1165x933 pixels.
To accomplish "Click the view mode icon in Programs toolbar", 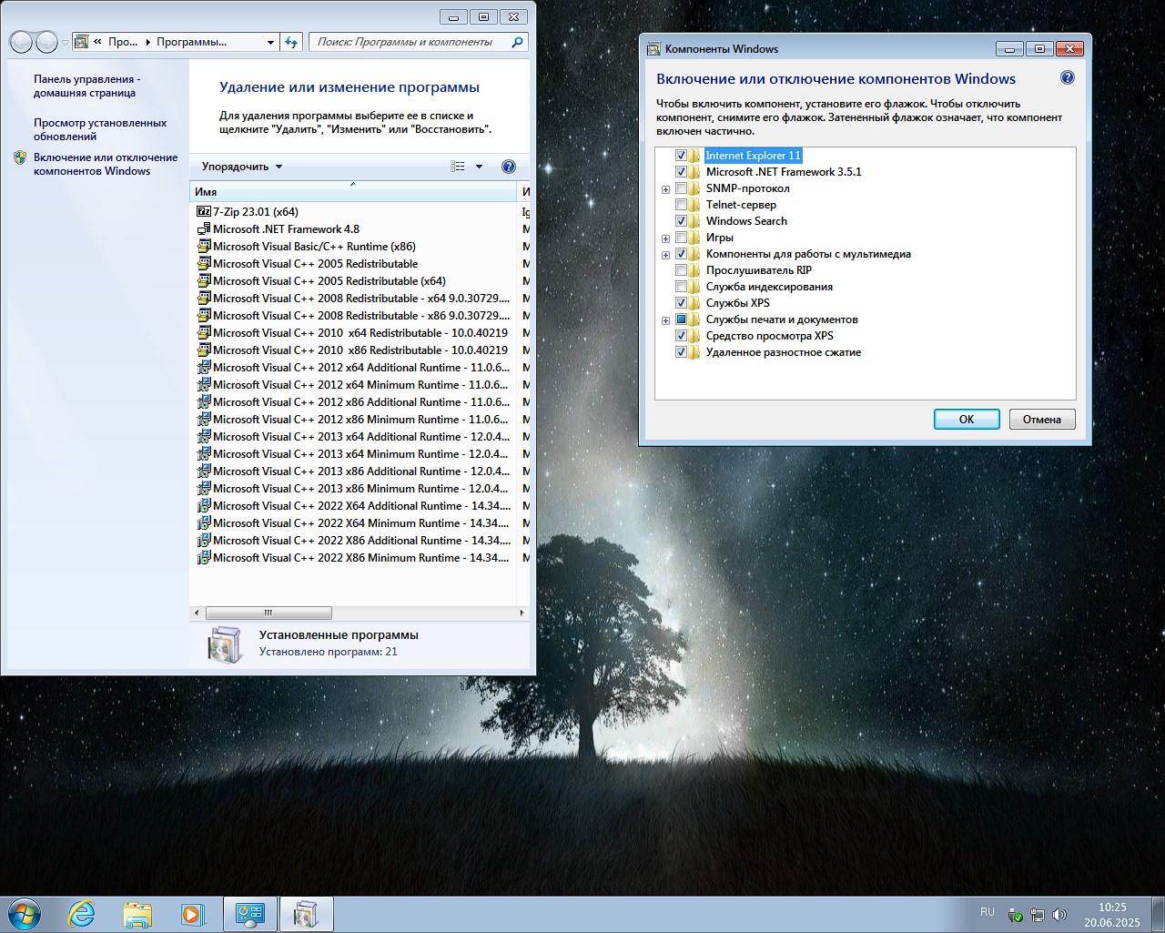I will [x=458, y=167].
